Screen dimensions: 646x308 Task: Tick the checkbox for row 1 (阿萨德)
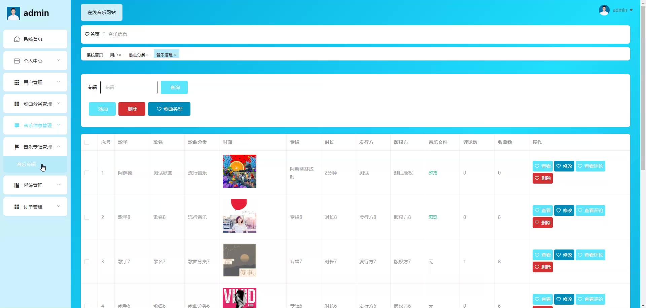87,173
